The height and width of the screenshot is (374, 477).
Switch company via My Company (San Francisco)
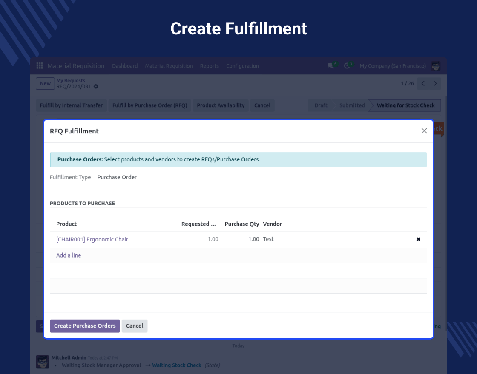(x=392, y=66)
